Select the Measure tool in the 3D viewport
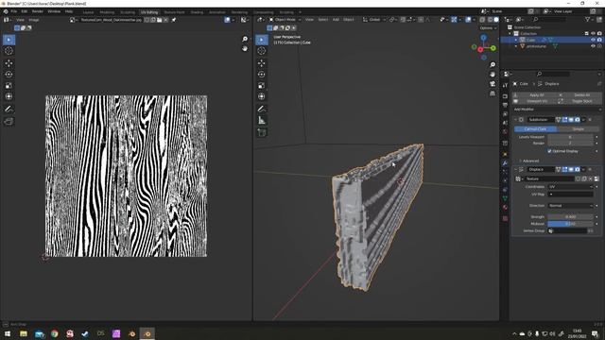This screenshot has height=340, width=605. 262,120
